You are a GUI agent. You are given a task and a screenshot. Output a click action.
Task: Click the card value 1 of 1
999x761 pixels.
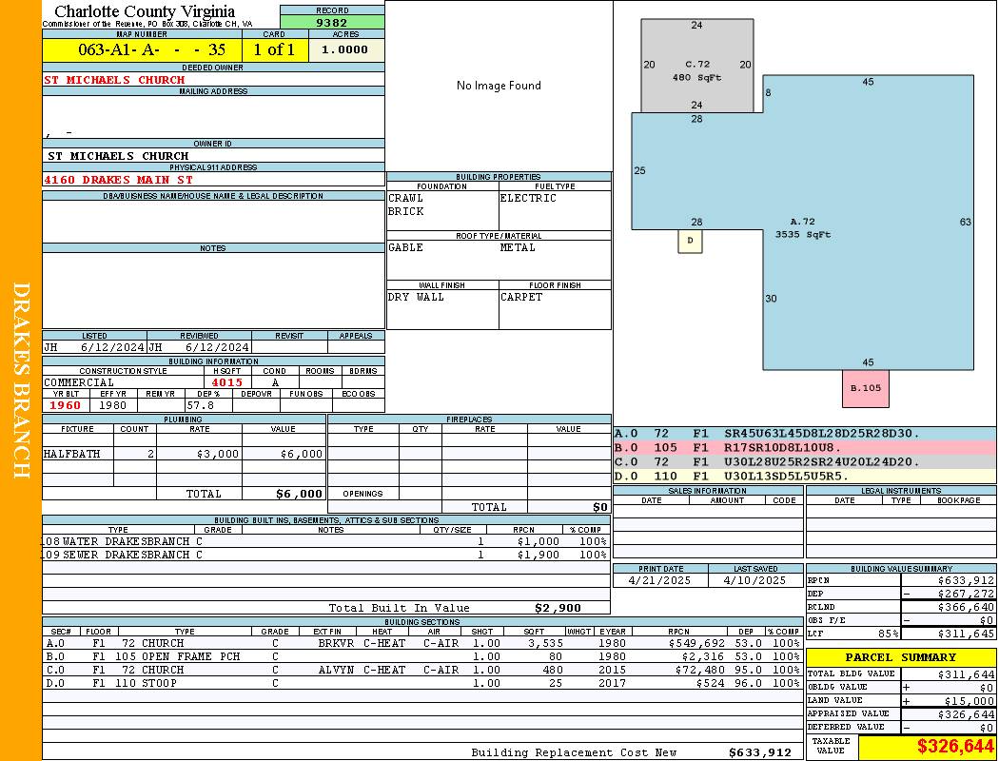(x=274, y=49)
